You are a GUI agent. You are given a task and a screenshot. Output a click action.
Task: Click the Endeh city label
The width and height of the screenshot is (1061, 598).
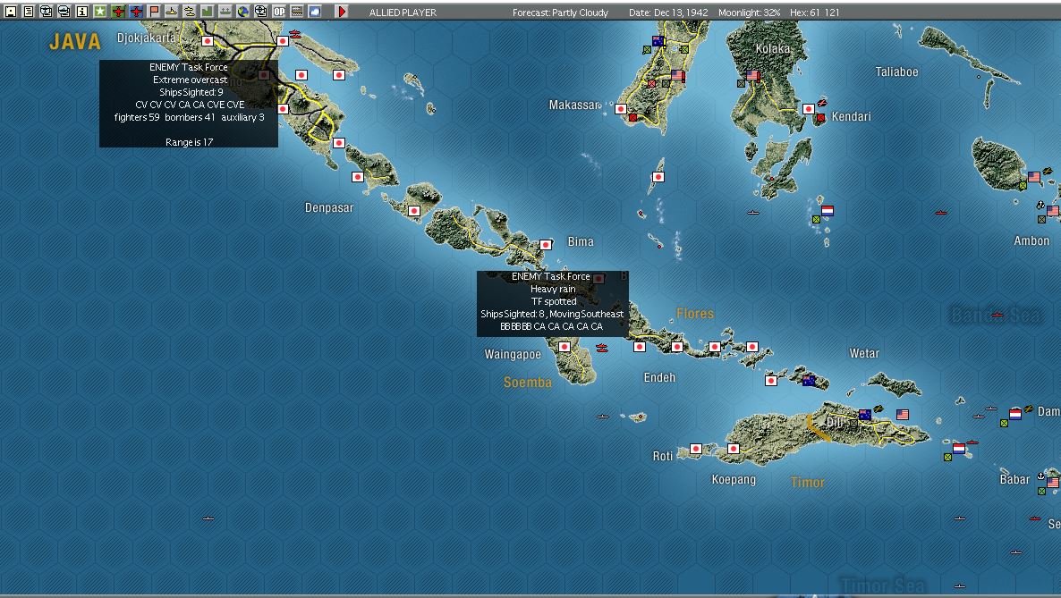tap(659, 377)
